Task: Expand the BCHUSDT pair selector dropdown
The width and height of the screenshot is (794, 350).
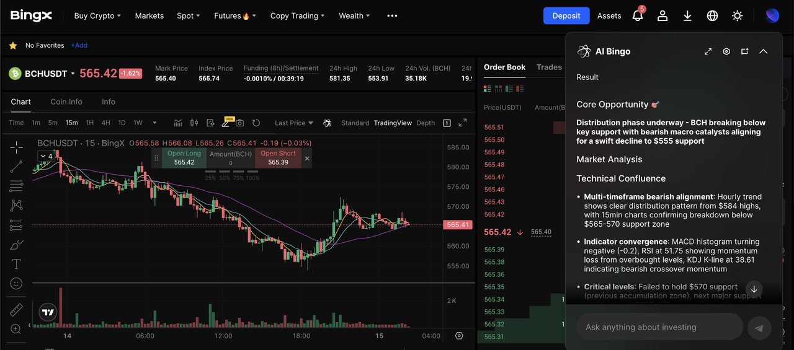Action: [x=73, y=74]
